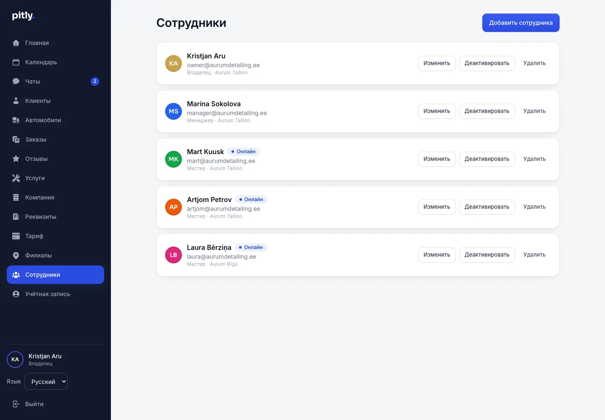This screenshot has width=605, height=420.
Task: Click Изменить for Artjom Petrov
Action: [437, 207]
